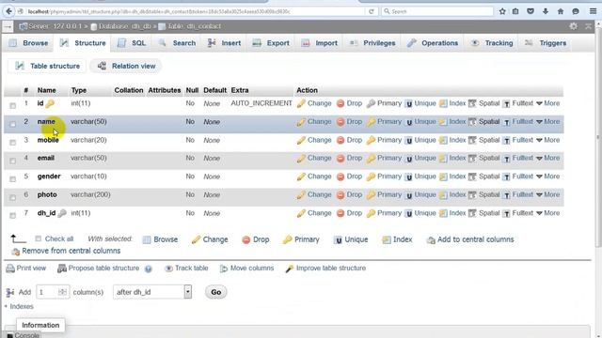Expand More actions for id row
602x338 pixels.
click(x=547, y=103)
